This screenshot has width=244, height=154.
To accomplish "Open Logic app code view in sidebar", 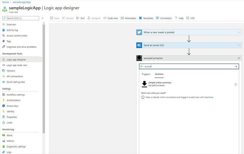I will [x=17, y=65].
